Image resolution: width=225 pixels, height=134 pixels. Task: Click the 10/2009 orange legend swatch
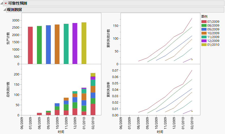point(204,33)
